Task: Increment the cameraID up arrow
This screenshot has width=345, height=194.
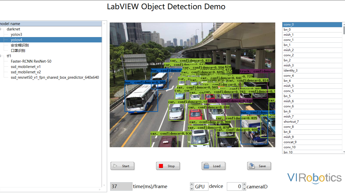Action: [x=244, y=184]
